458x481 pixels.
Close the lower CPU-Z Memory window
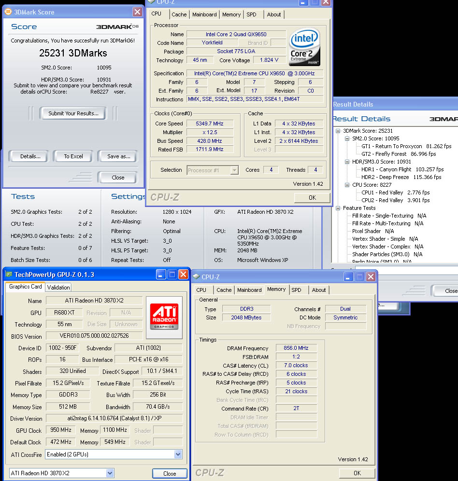click(x=371, y=277)
